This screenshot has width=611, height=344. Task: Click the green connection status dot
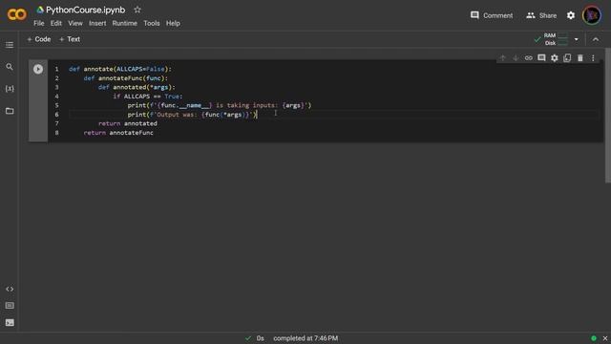(594, 338)
